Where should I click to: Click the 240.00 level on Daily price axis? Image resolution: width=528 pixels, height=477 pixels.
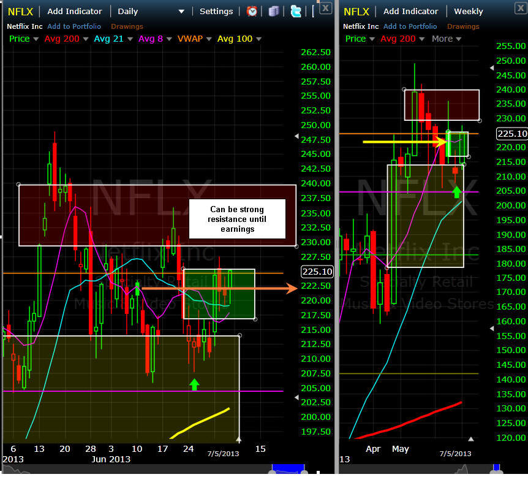pyautogui.click(x=315, y=183)
